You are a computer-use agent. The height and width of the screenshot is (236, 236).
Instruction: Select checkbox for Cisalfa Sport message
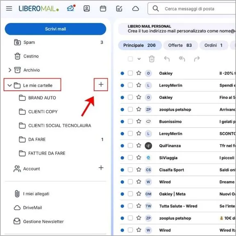pos(130,170)
